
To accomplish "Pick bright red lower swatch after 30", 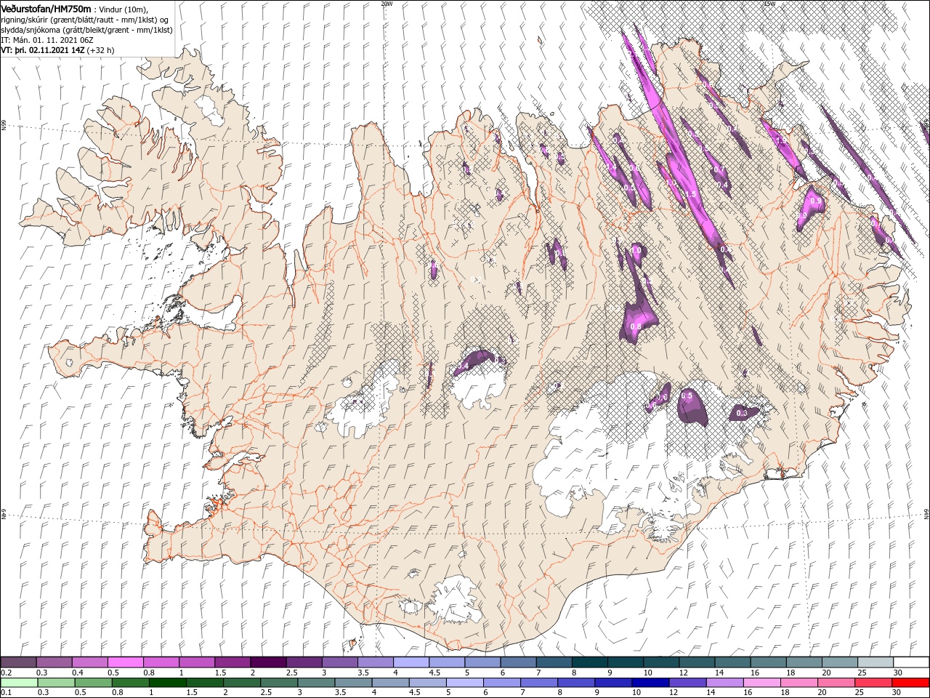I will click(910, 683).
